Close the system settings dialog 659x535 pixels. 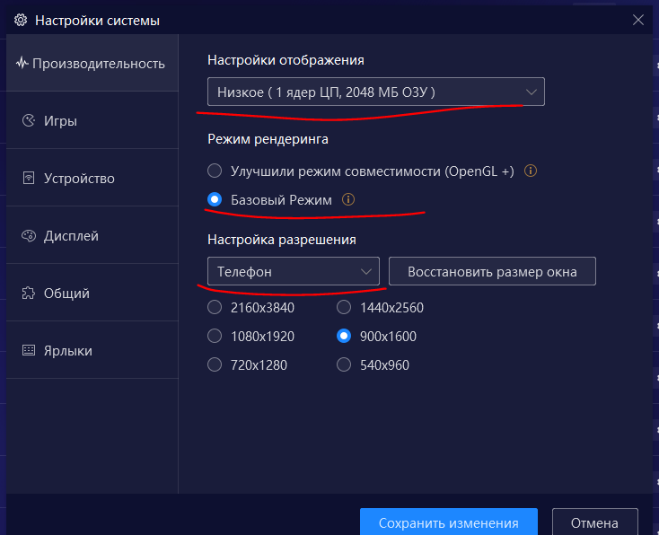coord(638,20)
